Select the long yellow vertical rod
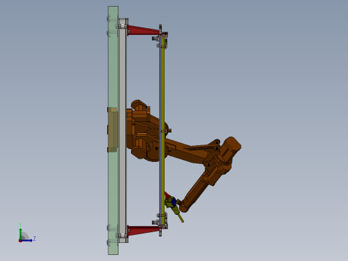The width and height of the screenshot is (348, 261). coord(163,130)
